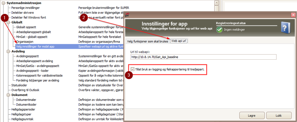This screenshot has height=122, width=297.
Task: Select the Web api url tab
Action: click(179, 41)
